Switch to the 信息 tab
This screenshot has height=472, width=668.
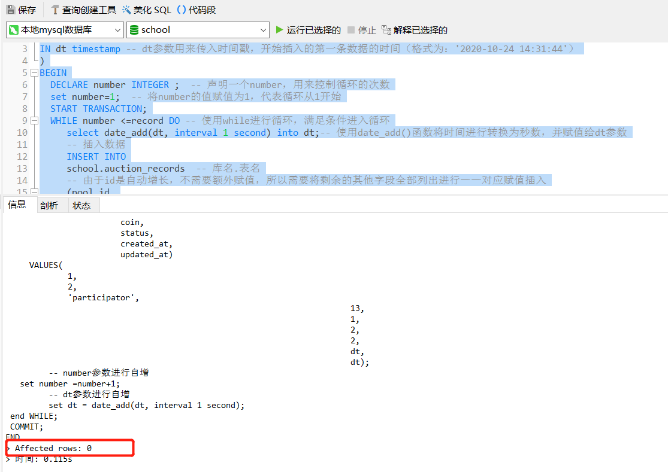[x=17, y=205]
